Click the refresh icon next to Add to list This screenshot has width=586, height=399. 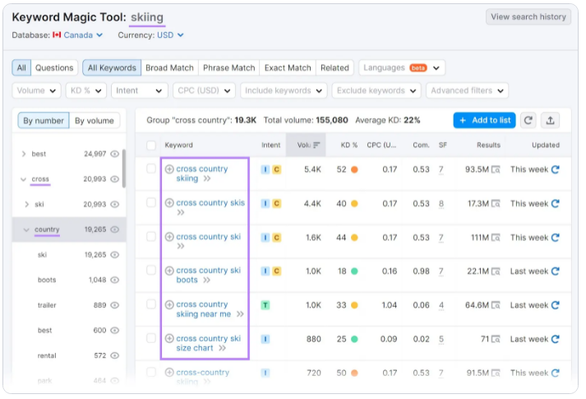tap(528, 120)
